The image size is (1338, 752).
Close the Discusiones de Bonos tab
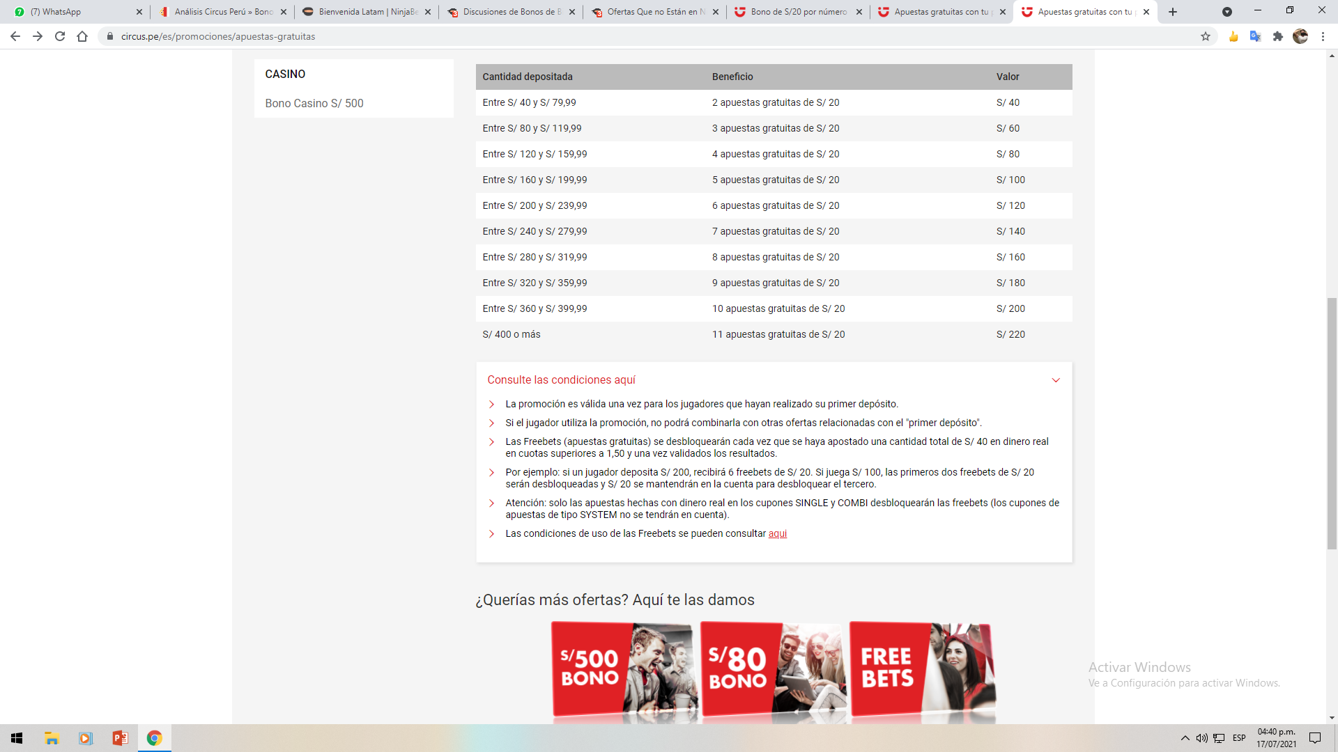(x=572, y=12)
